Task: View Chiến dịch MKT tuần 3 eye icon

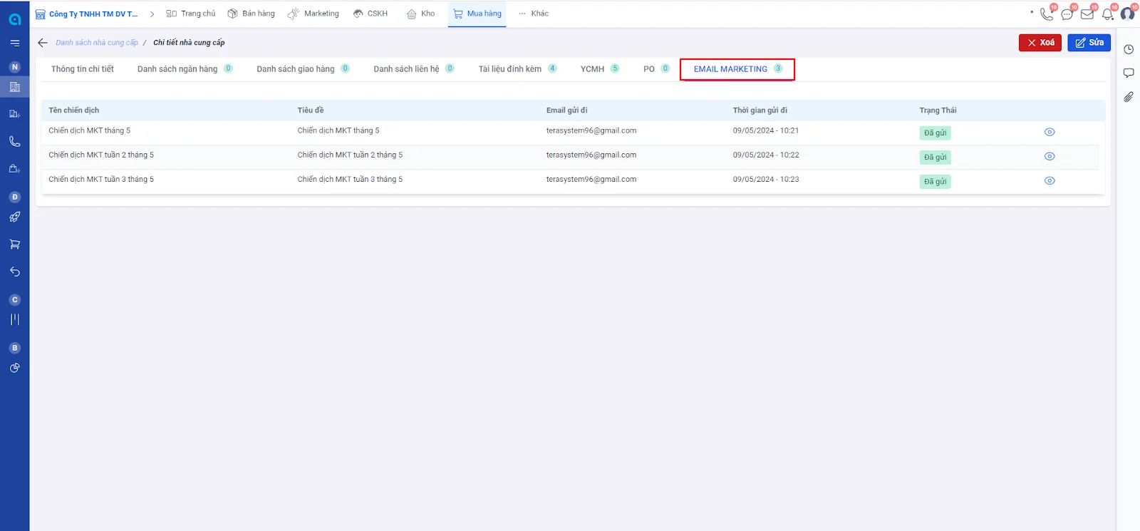Action: (1050, 180)
